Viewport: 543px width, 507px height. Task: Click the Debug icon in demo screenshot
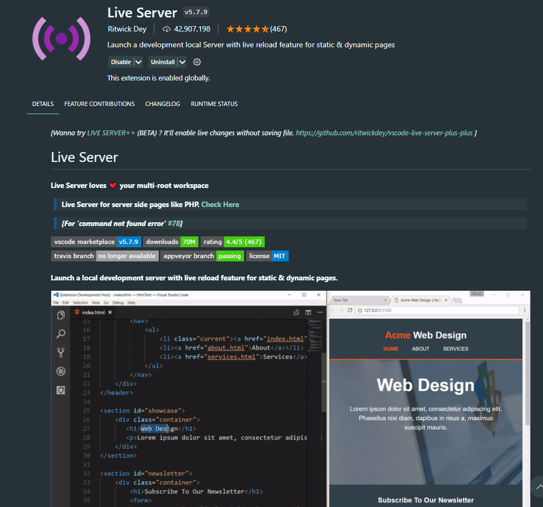coord(61,371)
